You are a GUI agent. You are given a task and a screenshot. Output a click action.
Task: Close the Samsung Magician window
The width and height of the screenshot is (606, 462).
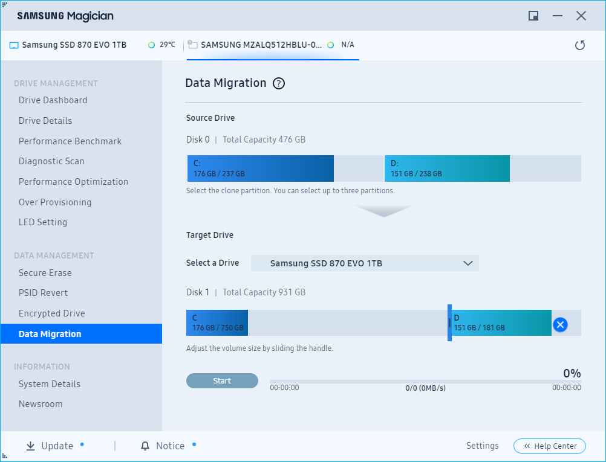coord(581,16)
